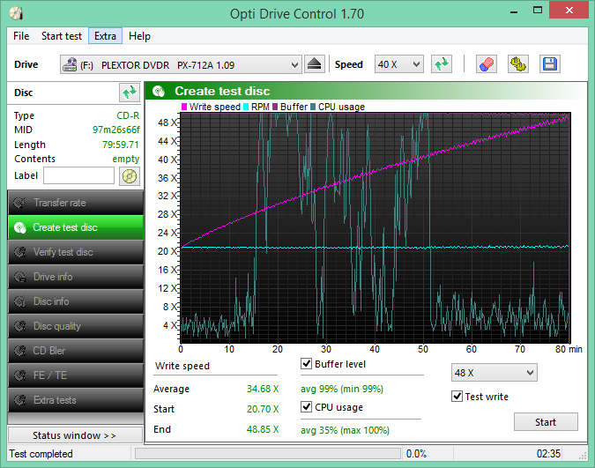Click the cyan RPM legend swatch
Viewport: 595px width, 468px height.
click(246, 107)
